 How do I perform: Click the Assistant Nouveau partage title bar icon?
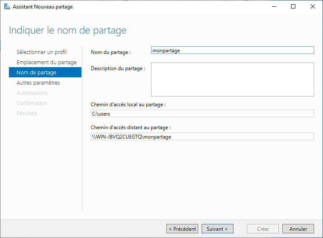point(7,7)
